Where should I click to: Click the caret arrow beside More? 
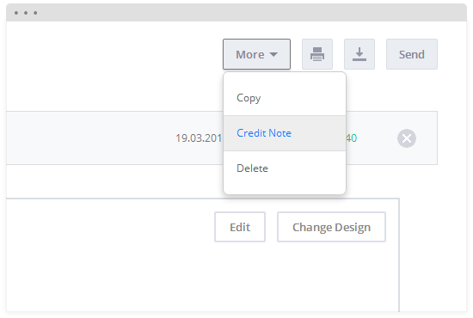coord(273,54)
